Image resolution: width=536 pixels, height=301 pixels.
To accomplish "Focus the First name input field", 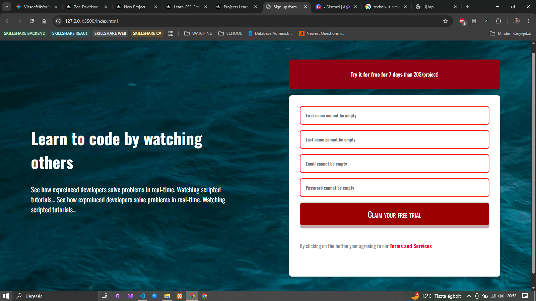I will point(395,115).
